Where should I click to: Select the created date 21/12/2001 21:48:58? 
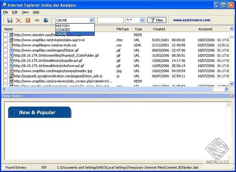point(169,45)
